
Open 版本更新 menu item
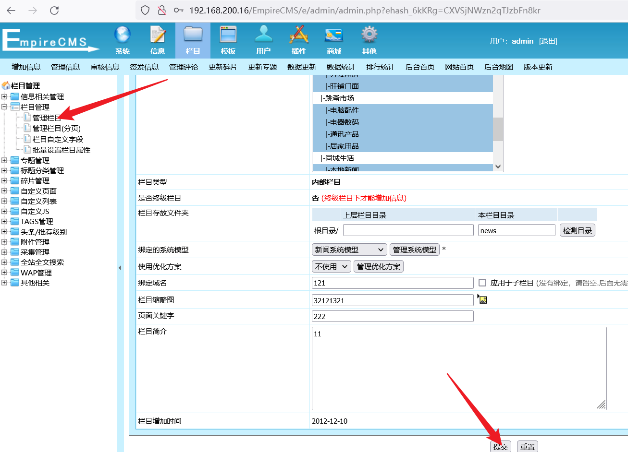click(538, 67)
